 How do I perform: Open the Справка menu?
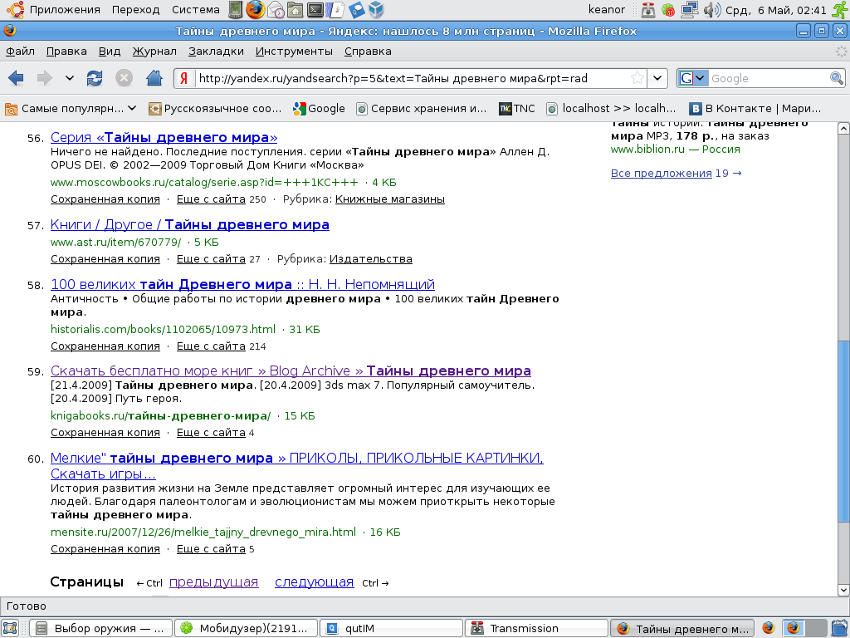pos(368,51)
